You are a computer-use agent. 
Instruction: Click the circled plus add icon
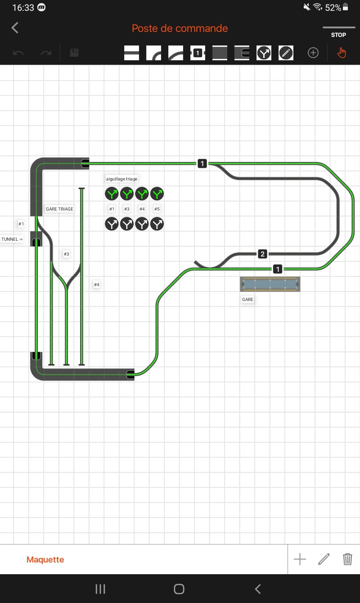pos(313,53)
